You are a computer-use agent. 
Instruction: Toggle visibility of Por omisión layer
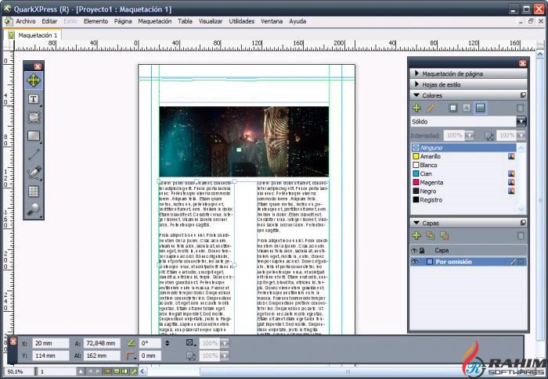pyautogui.click(x=415, y=262)
